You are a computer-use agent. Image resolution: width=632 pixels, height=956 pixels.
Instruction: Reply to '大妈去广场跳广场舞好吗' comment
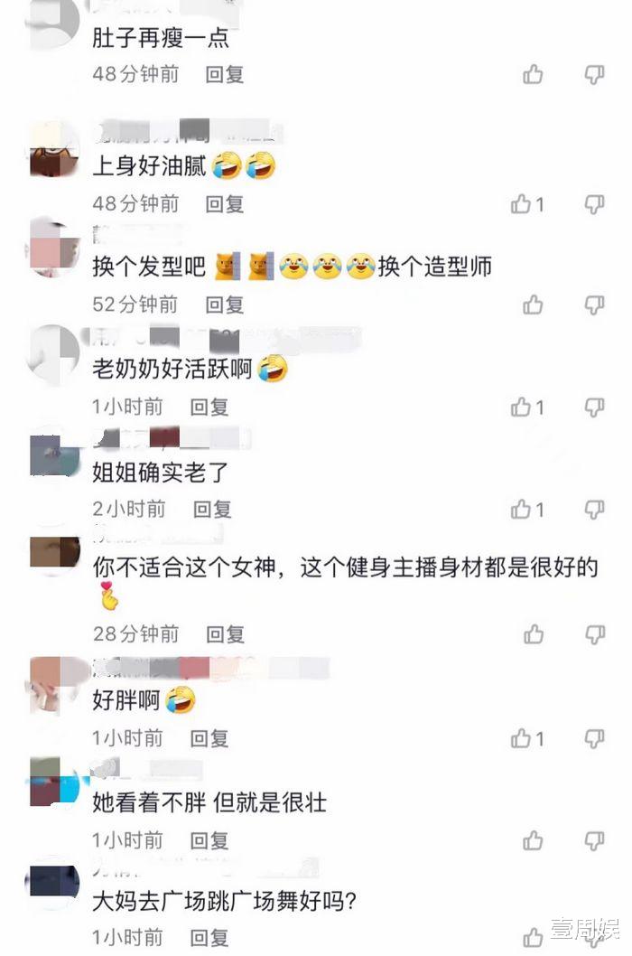pyautogui.click(x=209, y=937)
